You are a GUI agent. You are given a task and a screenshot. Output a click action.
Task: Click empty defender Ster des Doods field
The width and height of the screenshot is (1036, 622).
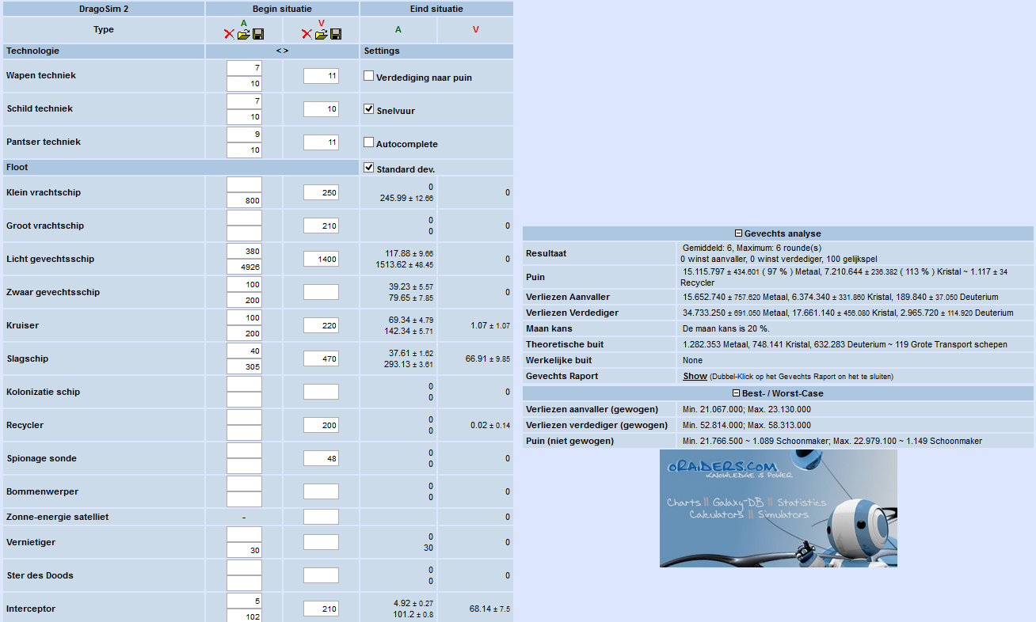(x=321, y=576)
